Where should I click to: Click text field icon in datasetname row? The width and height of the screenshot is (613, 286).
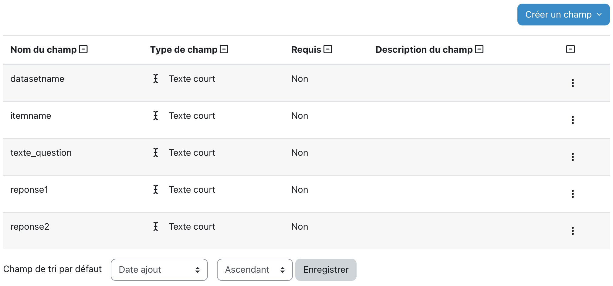point(156,79)
